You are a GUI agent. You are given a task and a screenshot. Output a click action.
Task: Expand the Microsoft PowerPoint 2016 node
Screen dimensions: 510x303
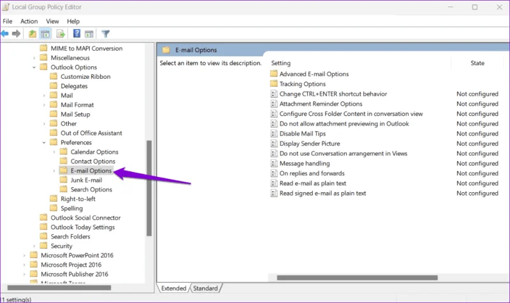coord(24,256)
